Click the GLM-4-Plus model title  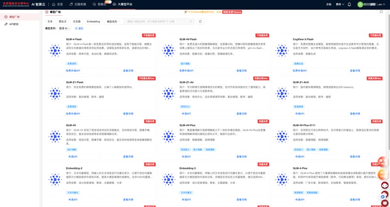point(300,168)
